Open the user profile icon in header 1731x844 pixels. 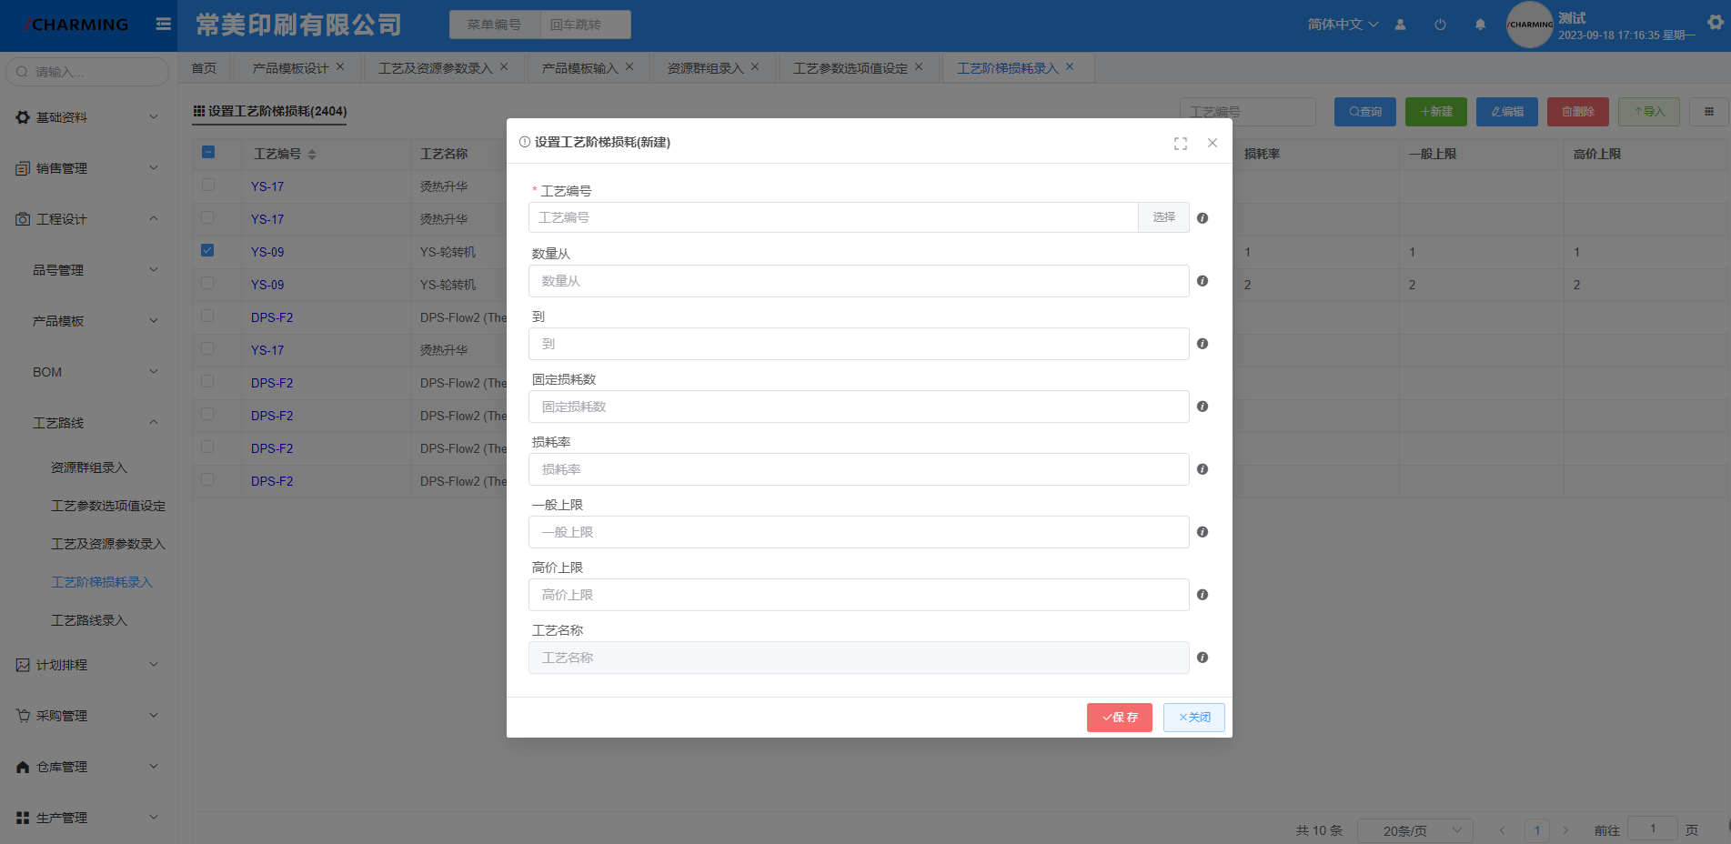point(1400,25)
